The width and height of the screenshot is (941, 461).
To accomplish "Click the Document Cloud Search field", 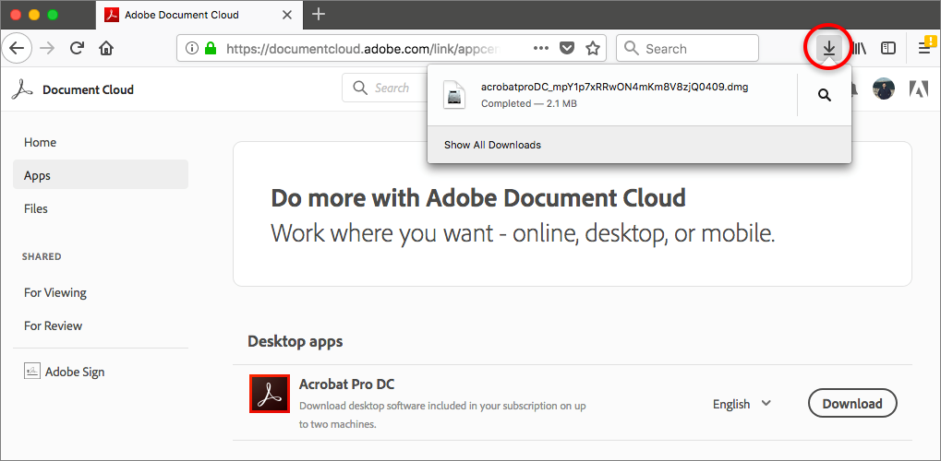I will pos(384,89).
